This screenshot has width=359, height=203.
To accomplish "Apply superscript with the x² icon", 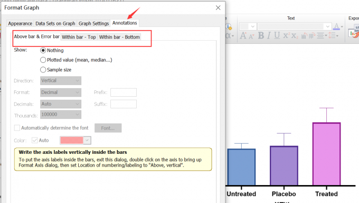I will [x=286, y=35].
